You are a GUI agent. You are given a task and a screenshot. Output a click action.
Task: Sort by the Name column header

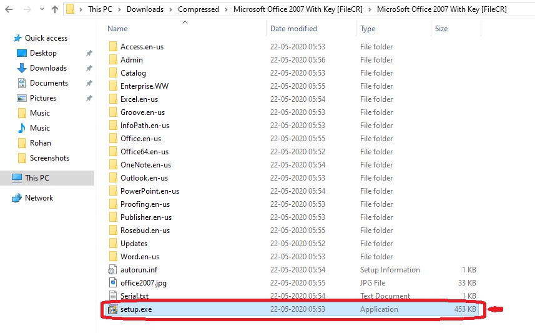click(x=117, y=29)
